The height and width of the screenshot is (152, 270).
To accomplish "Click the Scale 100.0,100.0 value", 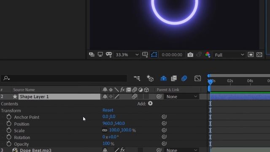I will click(120, 130).
